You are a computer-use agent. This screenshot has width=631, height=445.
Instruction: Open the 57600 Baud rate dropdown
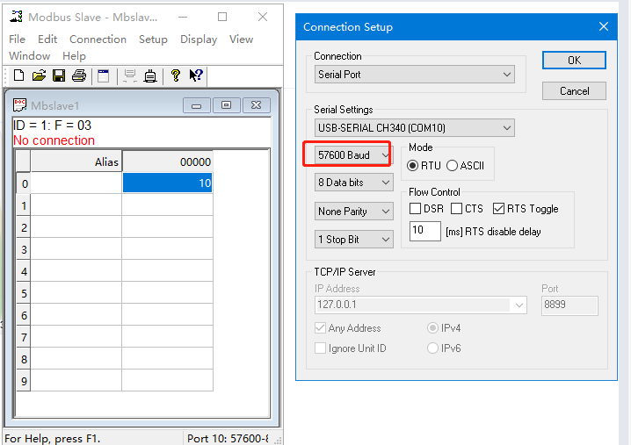pos(353,155)
